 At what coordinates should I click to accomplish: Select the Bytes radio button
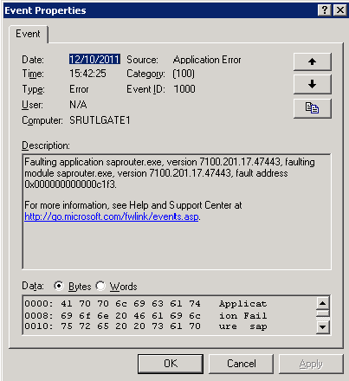59,286
